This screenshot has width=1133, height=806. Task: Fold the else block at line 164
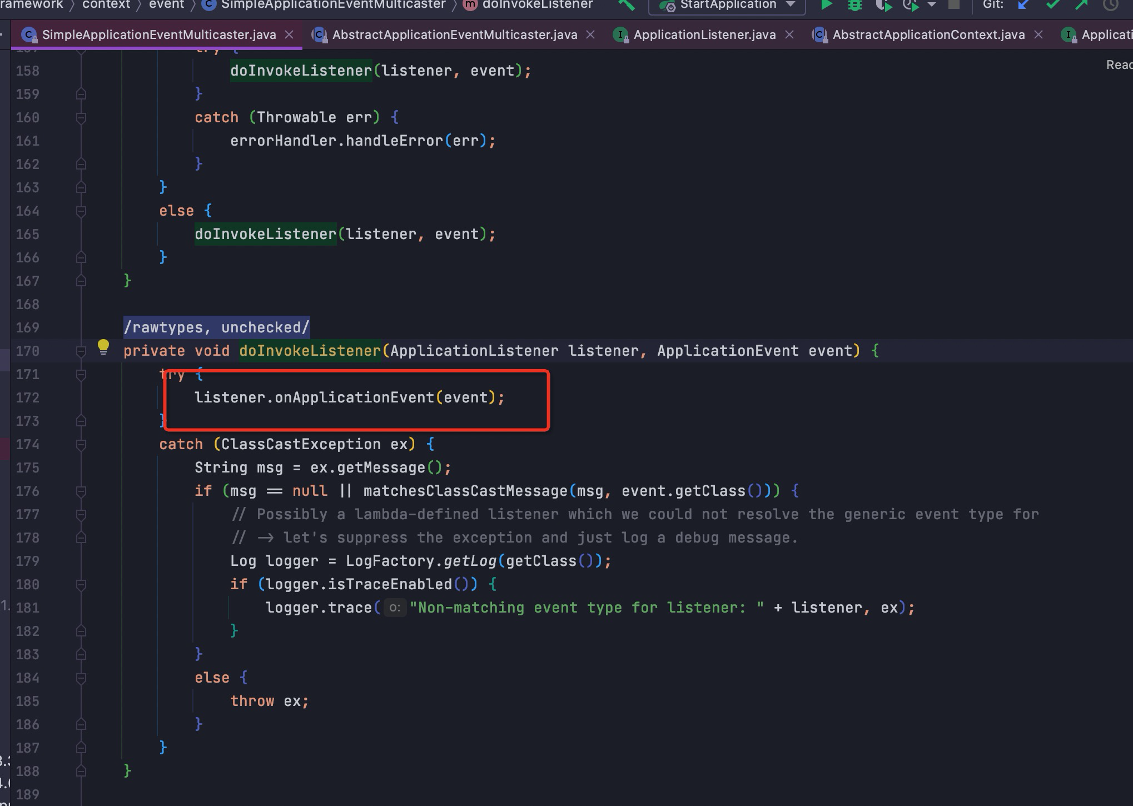pyautogui.click(x=81, y=211)
